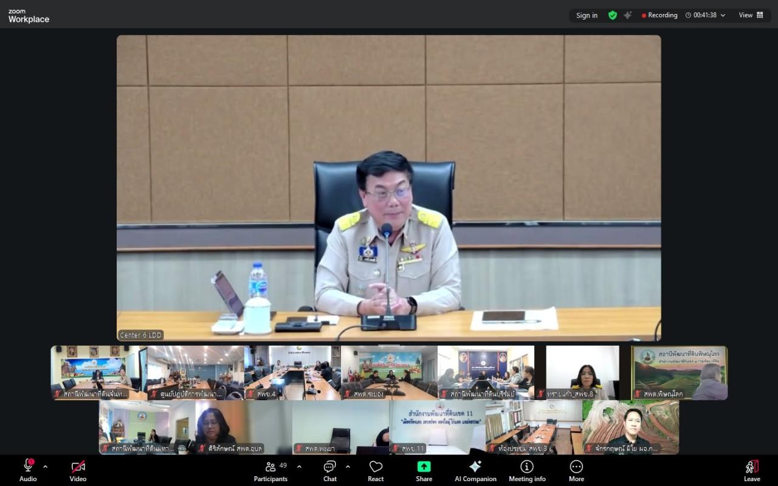
Task: Click the participant count "49"
Action: click(x=283, y=465)
